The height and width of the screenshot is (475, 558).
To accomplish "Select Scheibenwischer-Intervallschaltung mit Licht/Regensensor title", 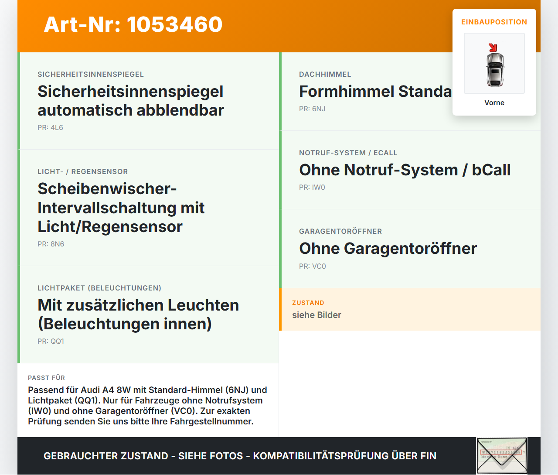I will (121, 208).
